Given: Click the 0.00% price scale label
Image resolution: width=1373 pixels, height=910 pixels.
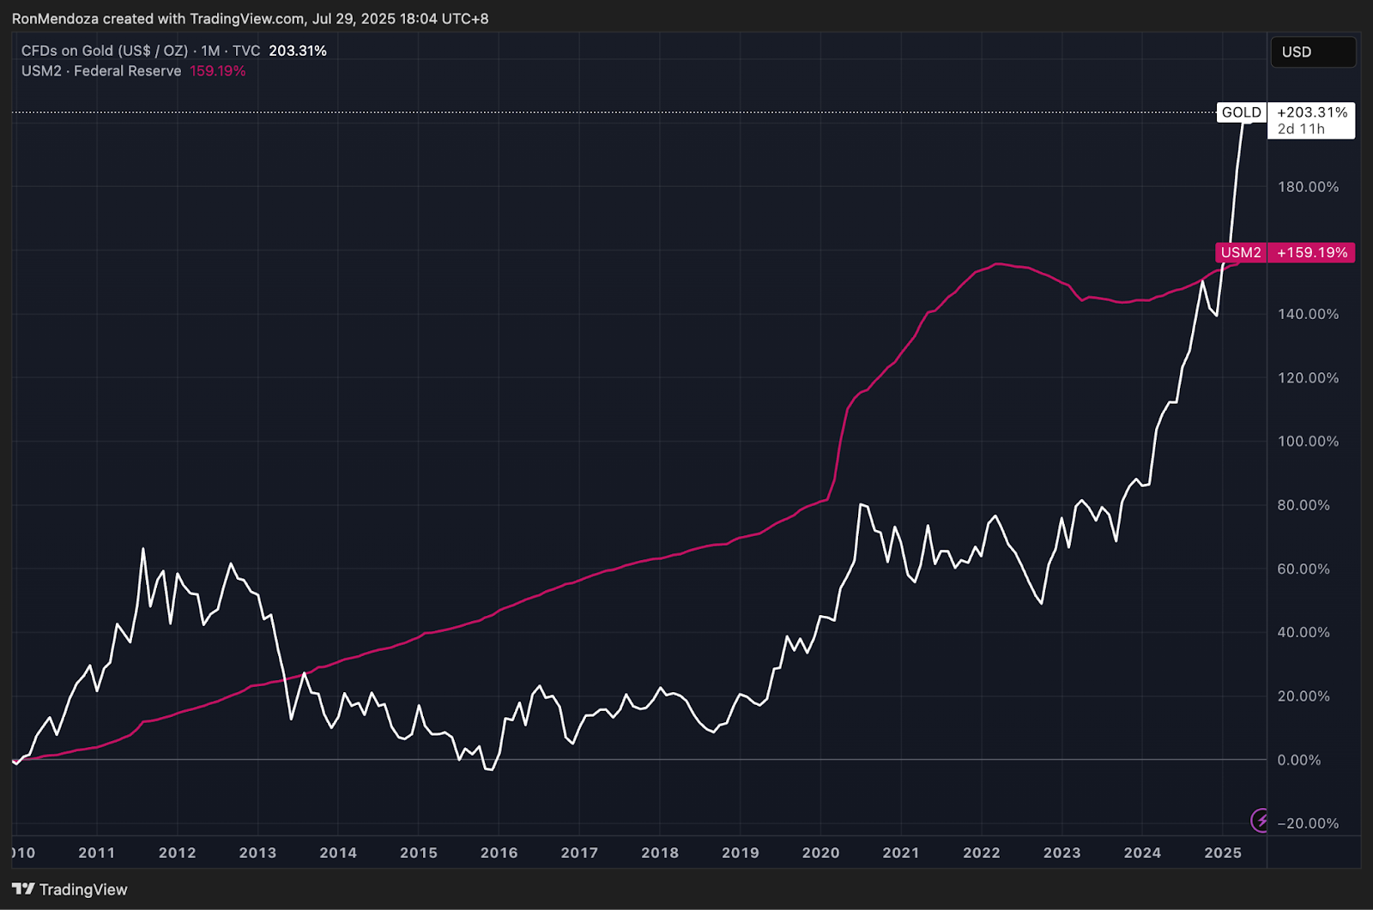Looking at the screenshot, I should pyautogui.click(x=1298, y=760).
